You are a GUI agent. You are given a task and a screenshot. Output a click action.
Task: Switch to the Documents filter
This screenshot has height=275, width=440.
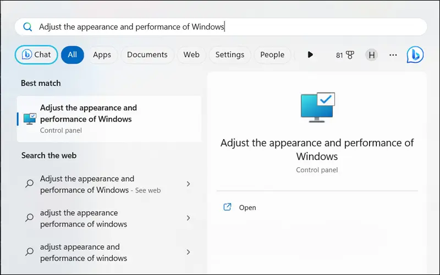click(x=147, y=54)
